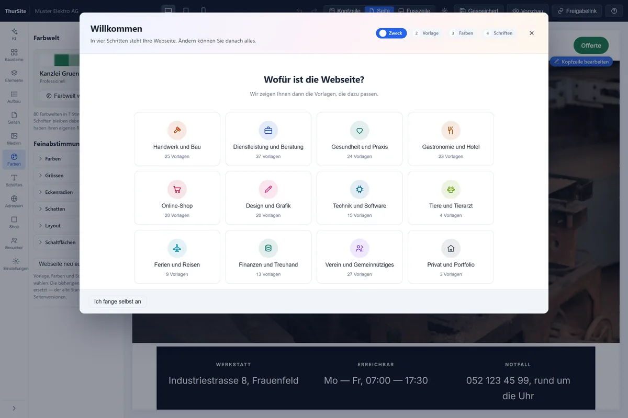Viewport: 628px width, 418px height.
Task: Click the '37 Vorlagen' count text
Action: 268,157
